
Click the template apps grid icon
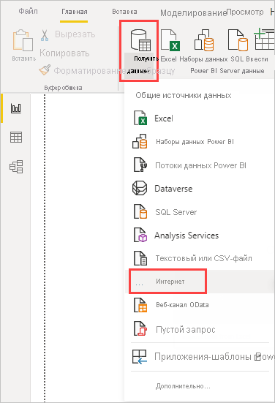(x=140, y=356)
